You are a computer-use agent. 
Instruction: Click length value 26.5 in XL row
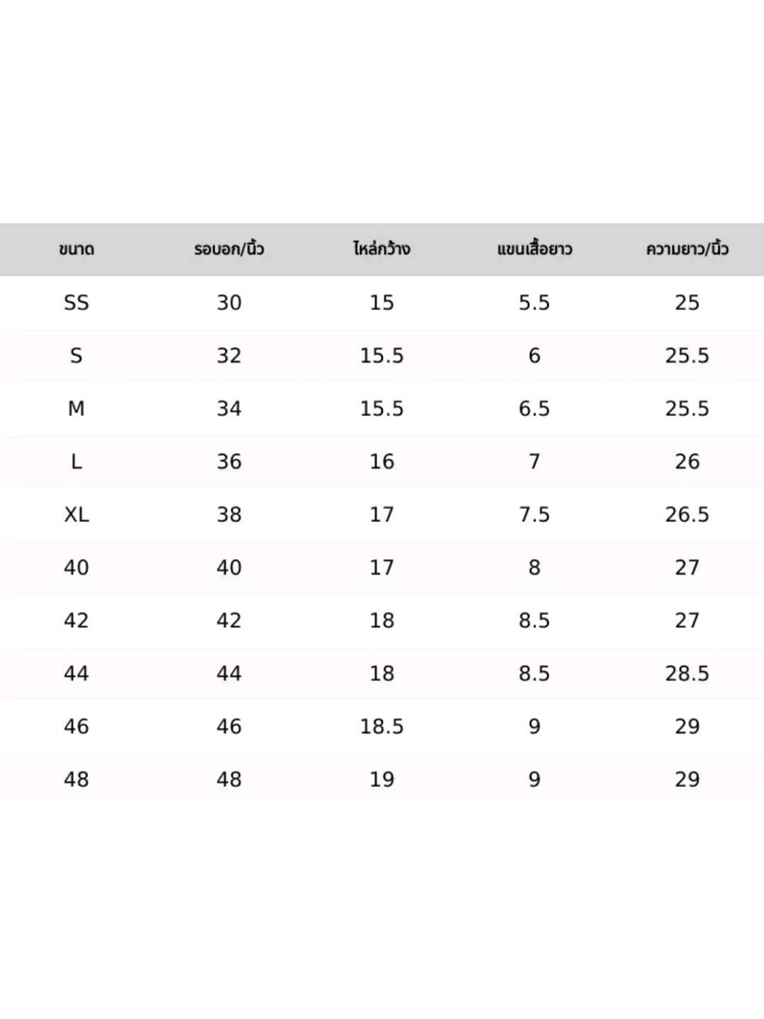[687, 514]
